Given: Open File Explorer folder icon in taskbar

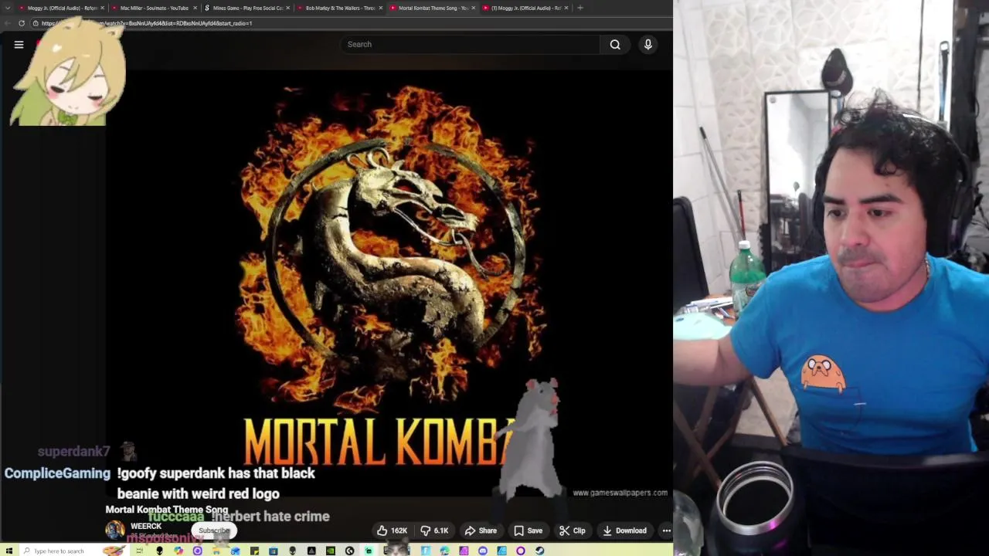Looking at the screenshot, I should [216, 551].
